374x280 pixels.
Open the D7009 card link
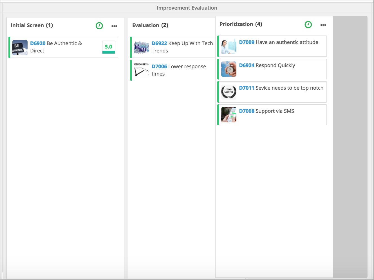pos(247,42)
